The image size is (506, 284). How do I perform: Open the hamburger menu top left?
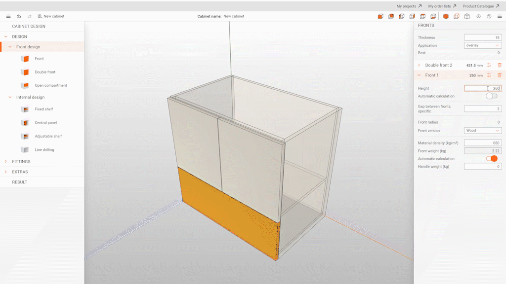(x=8, y=16)
